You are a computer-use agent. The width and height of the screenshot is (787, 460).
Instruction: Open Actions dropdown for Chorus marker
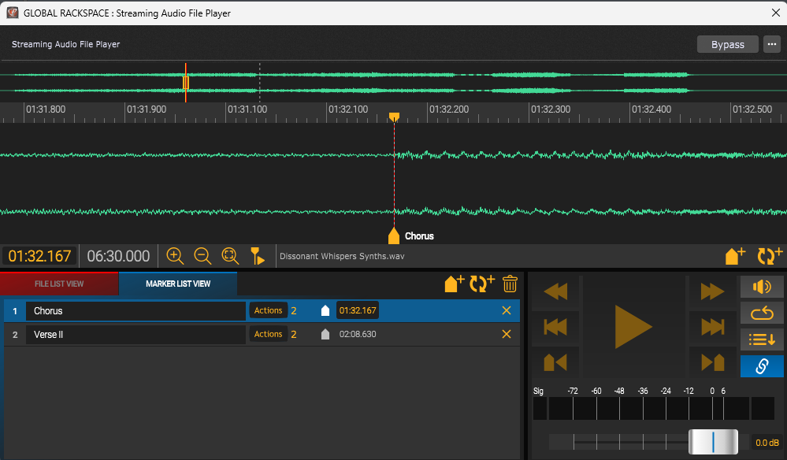pyautogui.click(x=268, y=311)
